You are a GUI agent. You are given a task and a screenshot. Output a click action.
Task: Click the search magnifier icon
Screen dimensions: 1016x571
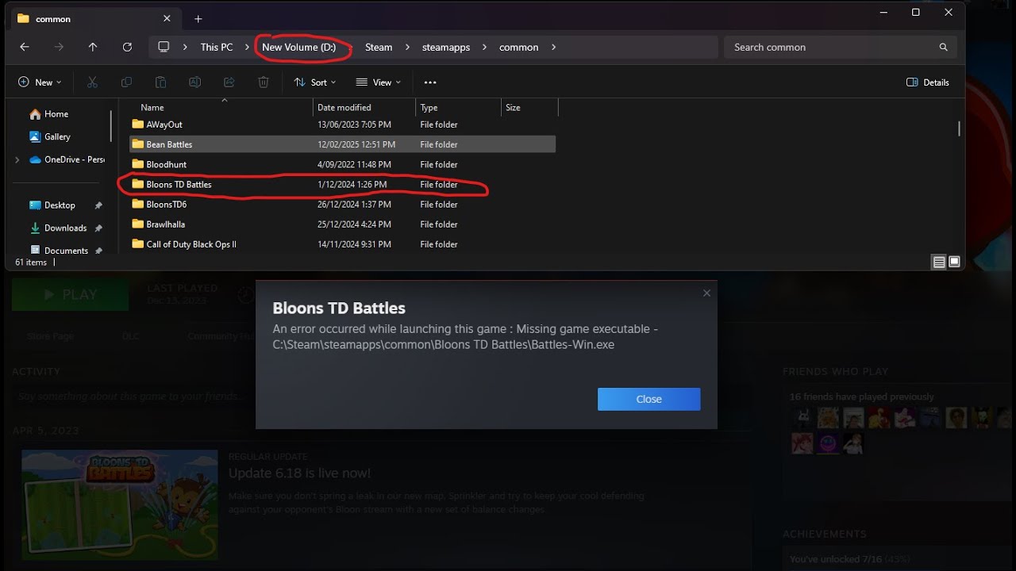944,48
